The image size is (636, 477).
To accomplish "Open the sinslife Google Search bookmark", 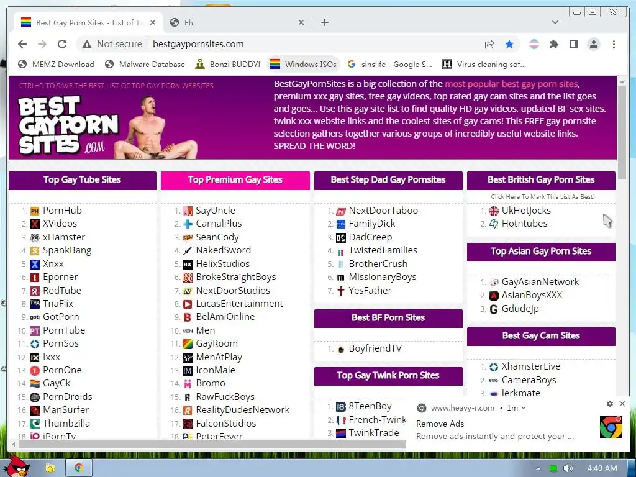I will click(x=390, y=64).
